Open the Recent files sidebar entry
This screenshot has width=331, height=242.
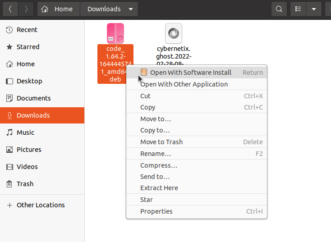coord(27,30)
